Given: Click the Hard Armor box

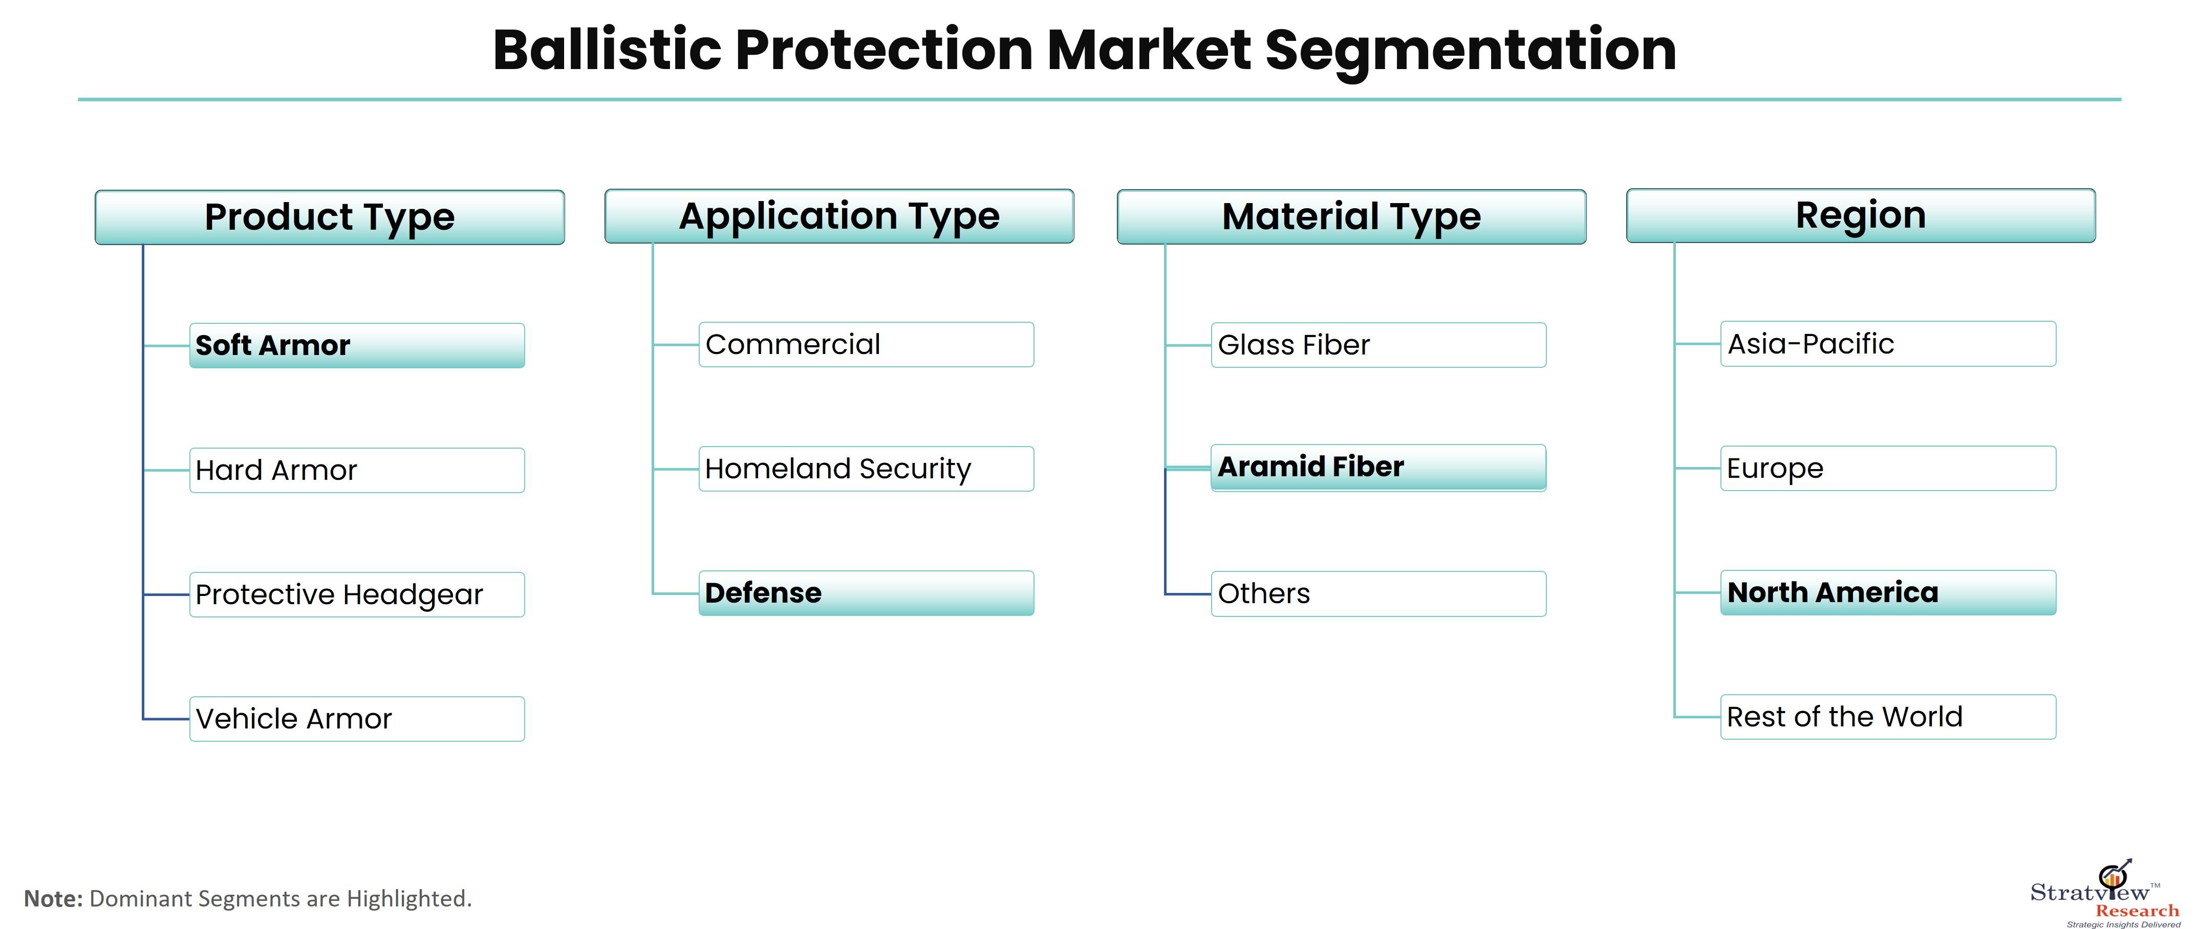Looking at the screenshot, I should pyautogui.click(x=357, y=470).
